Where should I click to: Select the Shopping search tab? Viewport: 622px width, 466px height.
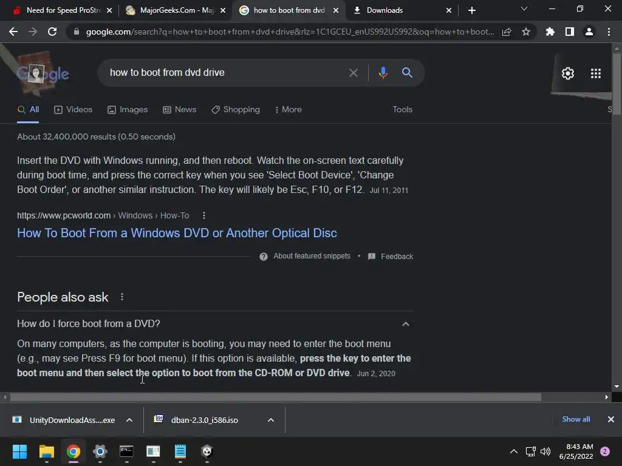(236, 109)
